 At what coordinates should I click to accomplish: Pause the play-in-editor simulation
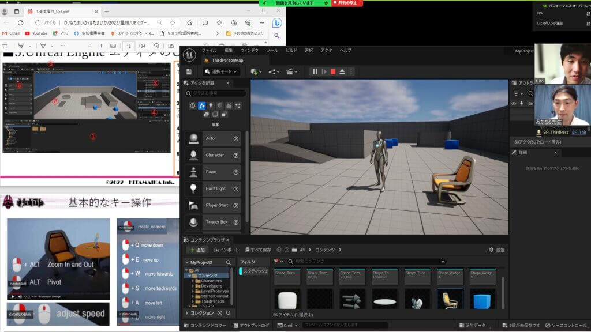click(x=315, y=71)
